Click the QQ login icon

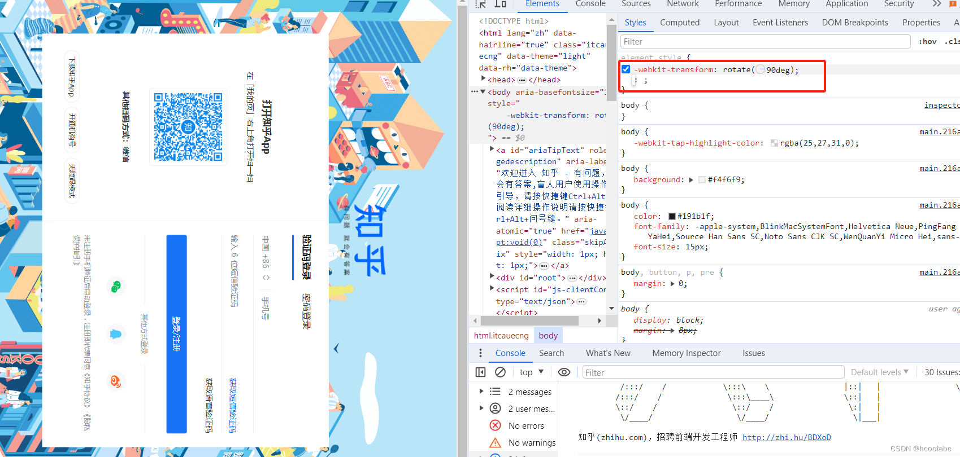click(x=116, y=334)
